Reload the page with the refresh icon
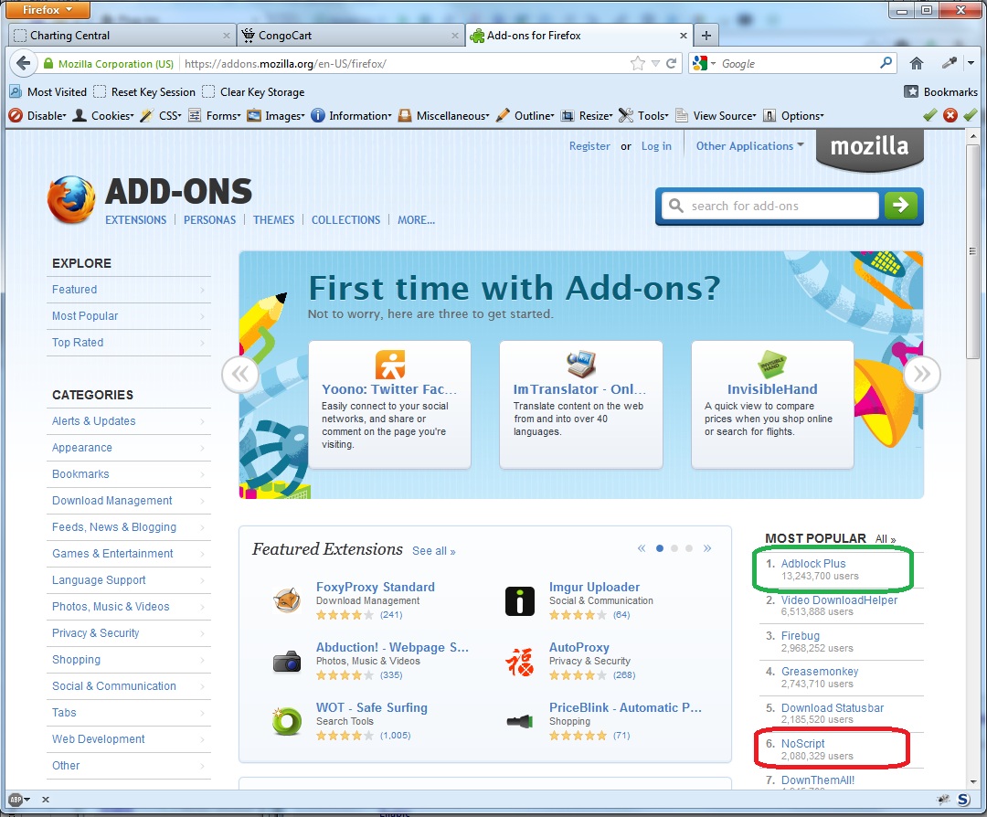The height and width of the screenshot is (817, 987). click(x=672, y=64)
